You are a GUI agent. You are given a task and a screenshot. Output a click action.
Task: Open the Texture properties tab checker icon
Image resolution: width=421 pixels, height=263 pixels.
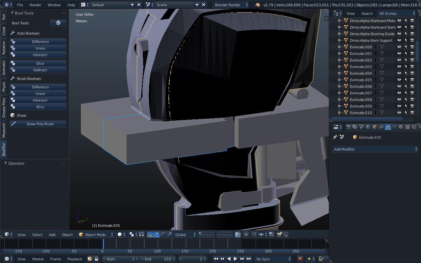pyautogui.click(x=408, y=127)
